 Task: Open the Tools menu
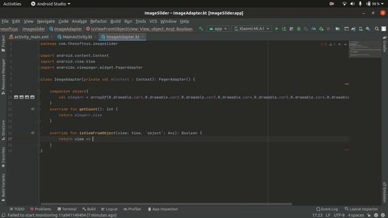[x=141, y=21]
